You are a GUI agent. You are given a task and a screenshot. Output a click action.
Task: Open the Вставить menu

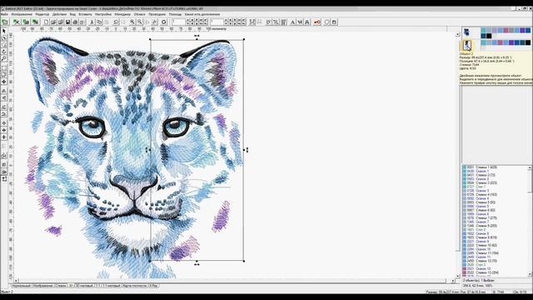85,14
